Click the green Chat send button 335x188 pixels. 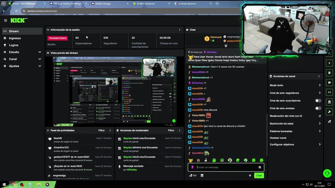tap(259, 175)
